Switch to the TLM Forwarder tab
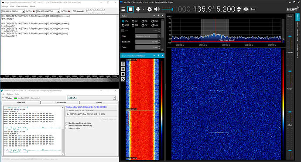 click(x=60, y=102)
